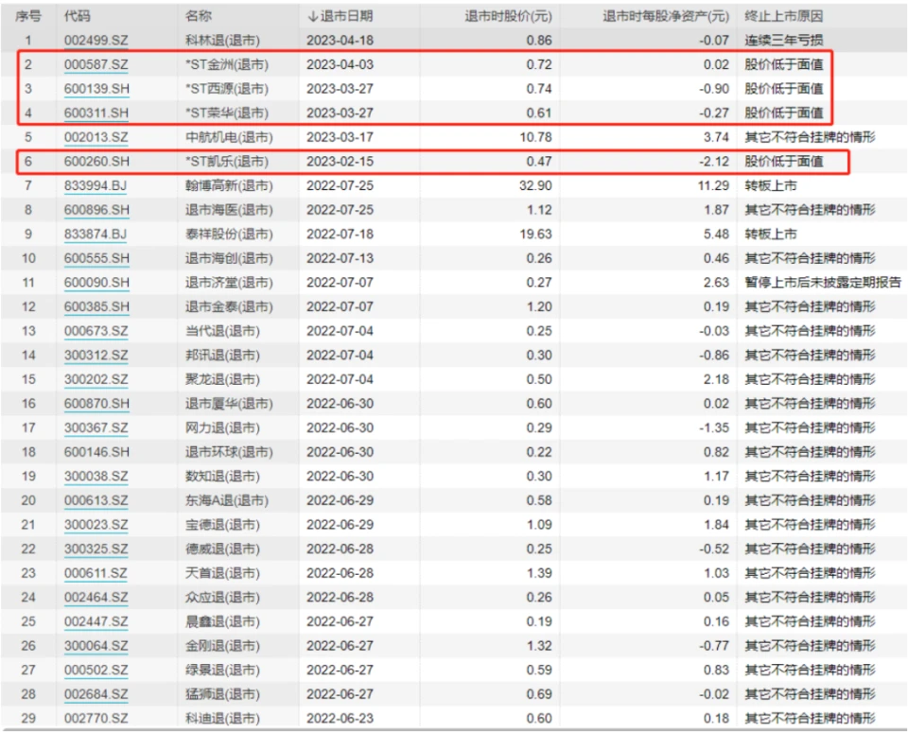
Task: Open the 833994.BJ stock link
Action: [x=95, y=185]
